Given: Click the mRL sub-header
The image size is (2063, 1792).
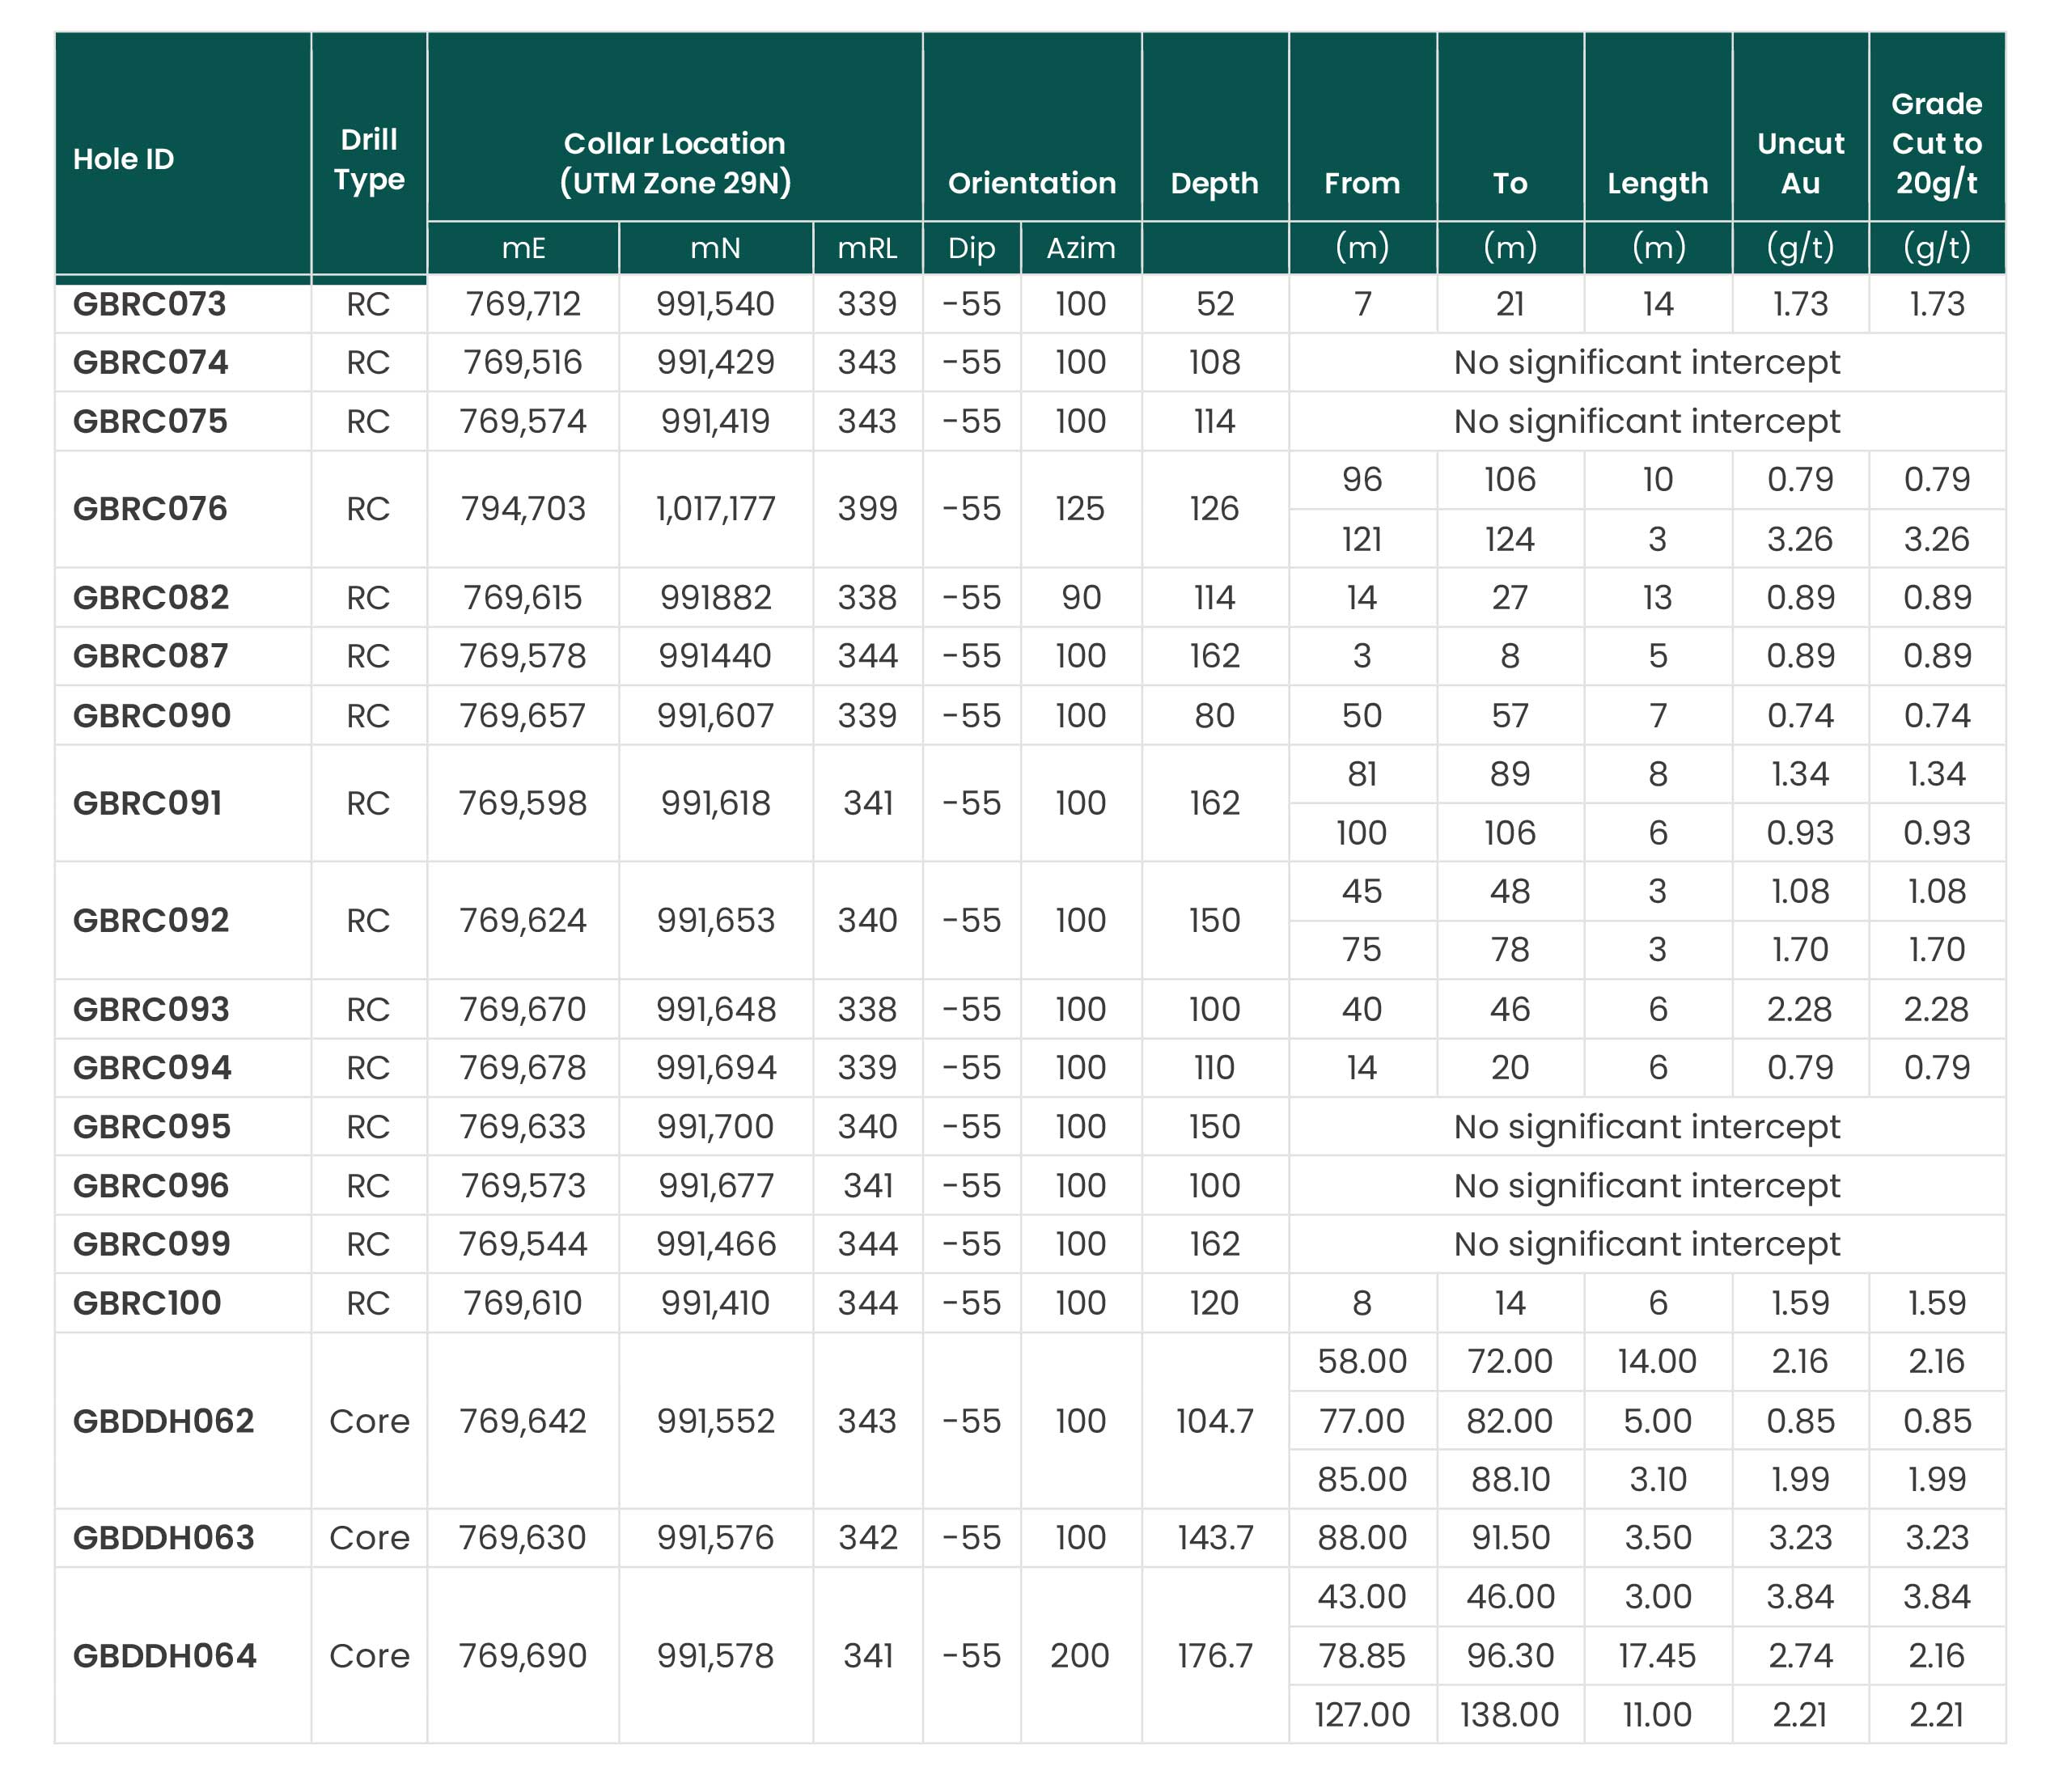Looking at the screenshot, I should [x=867, y=248].
